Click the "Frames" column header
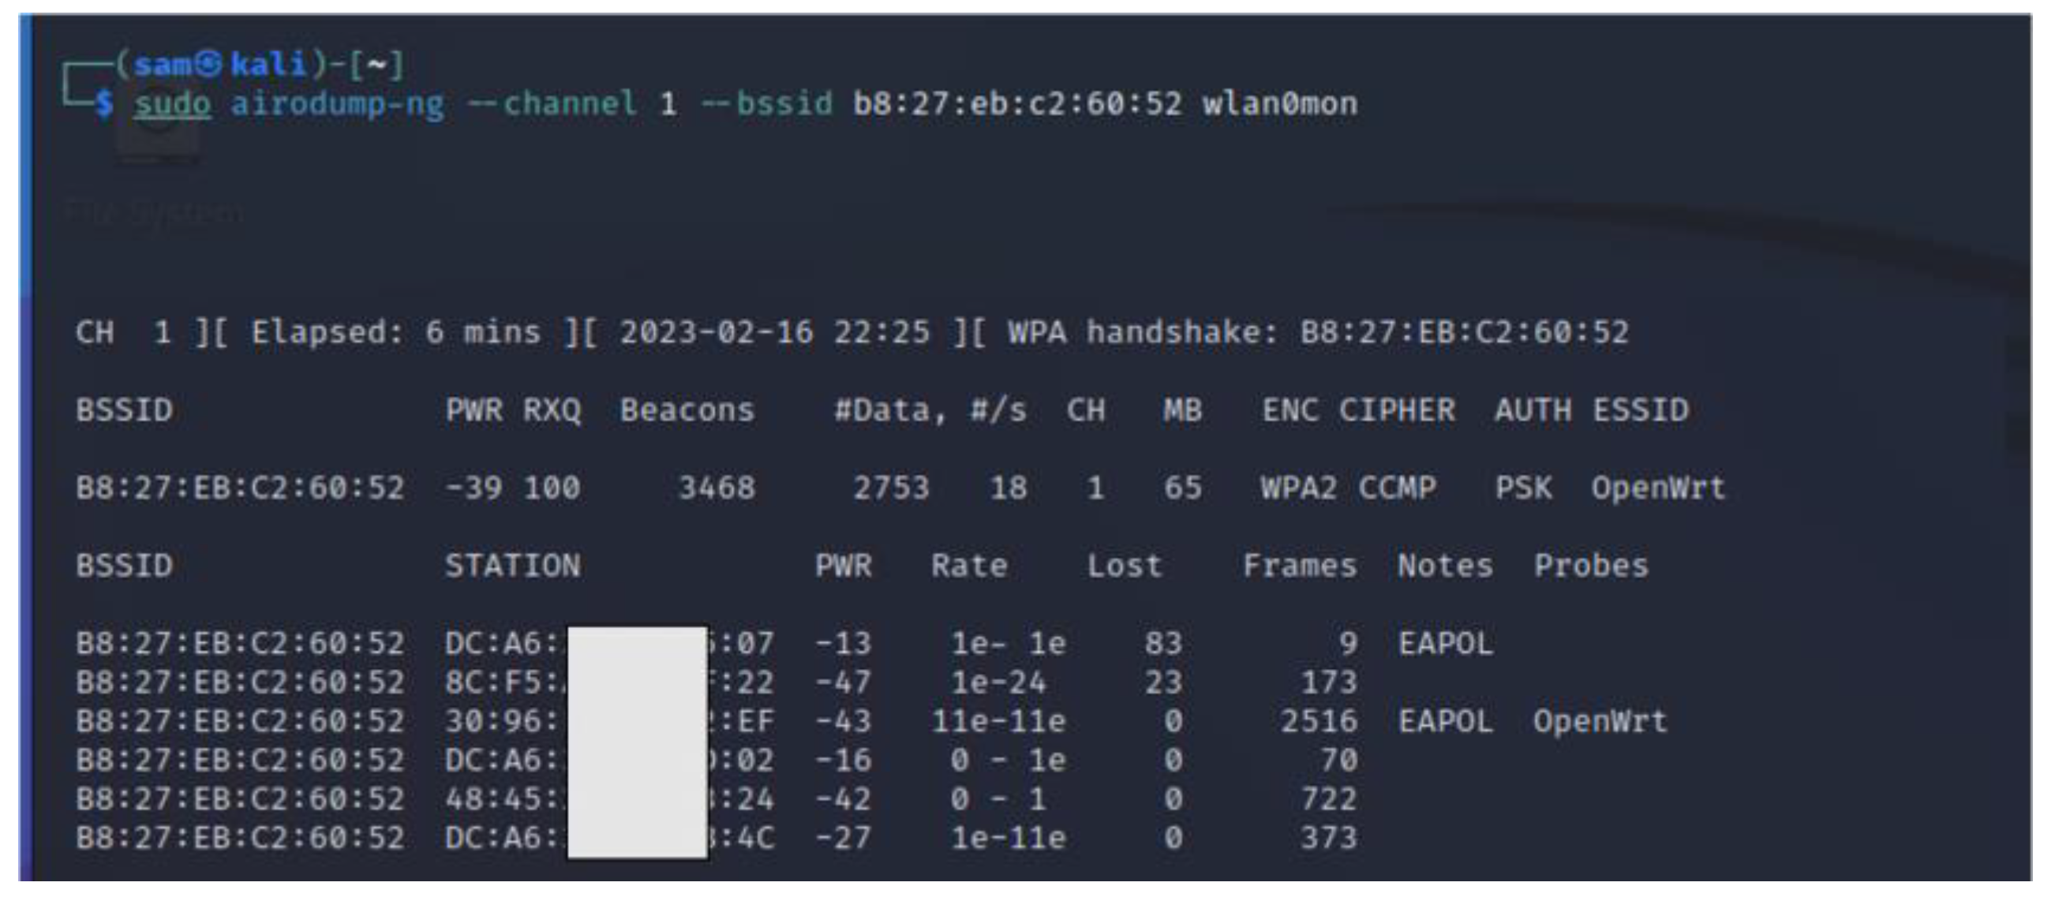This screenshot has height=901, width=2055. click(x=1300, y=566)
